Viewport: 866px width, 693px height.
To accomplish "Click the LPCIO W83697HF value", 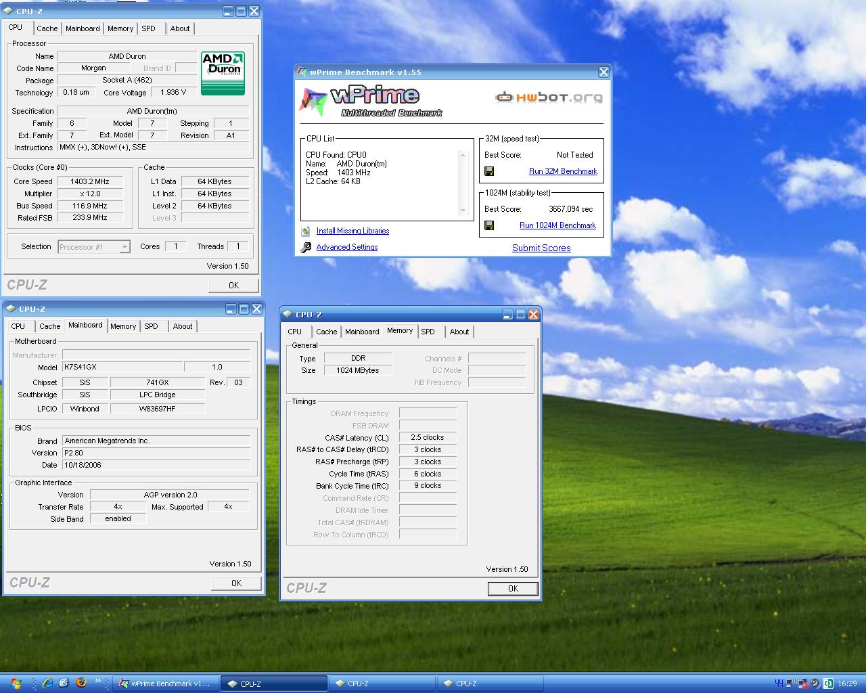I will 157,409.
